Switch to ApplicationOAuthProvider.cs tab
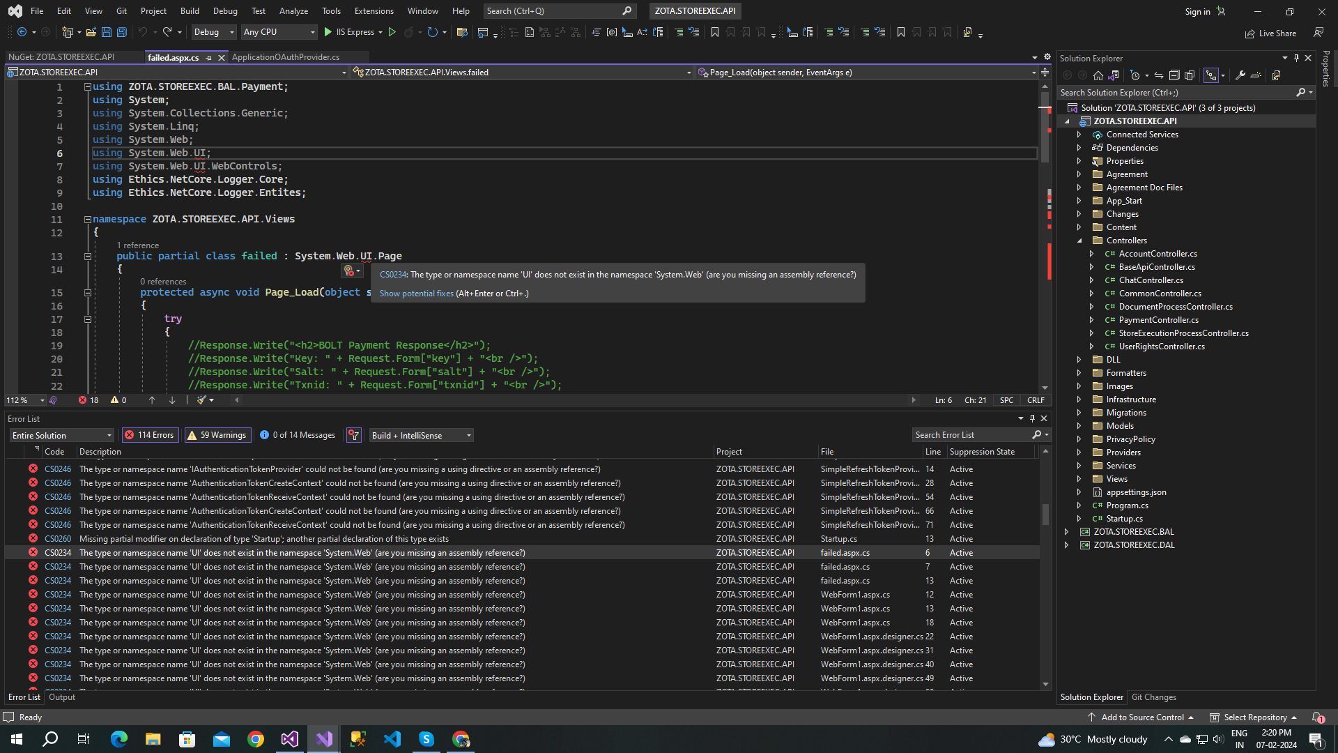The image size is (1338, 753). (286, 57)
